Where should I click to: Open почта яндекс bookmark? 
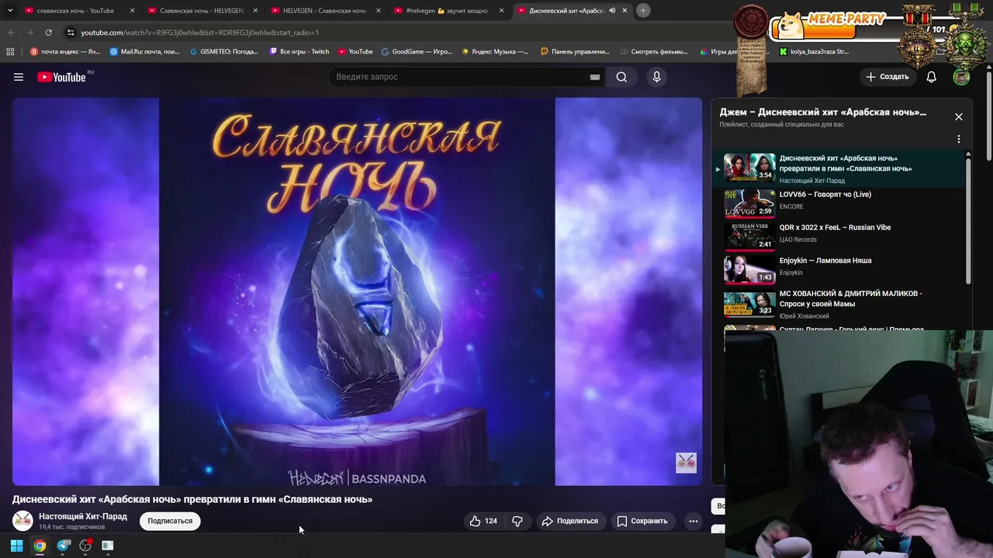pyautogui.click(x=65, y=52)
